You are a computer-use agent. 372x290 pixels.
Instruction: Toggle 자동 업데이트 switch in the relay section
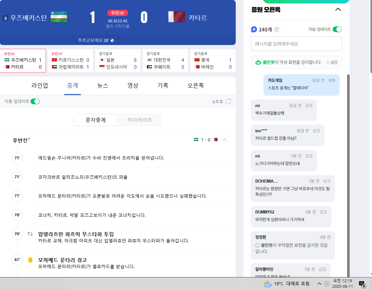point(35,101)
